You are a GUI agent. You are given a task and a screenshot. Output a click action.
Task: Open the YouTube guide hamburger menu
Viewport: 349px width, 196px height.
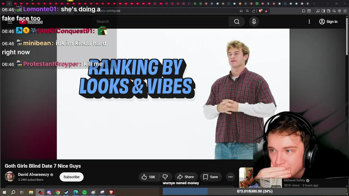coord(10,22)
